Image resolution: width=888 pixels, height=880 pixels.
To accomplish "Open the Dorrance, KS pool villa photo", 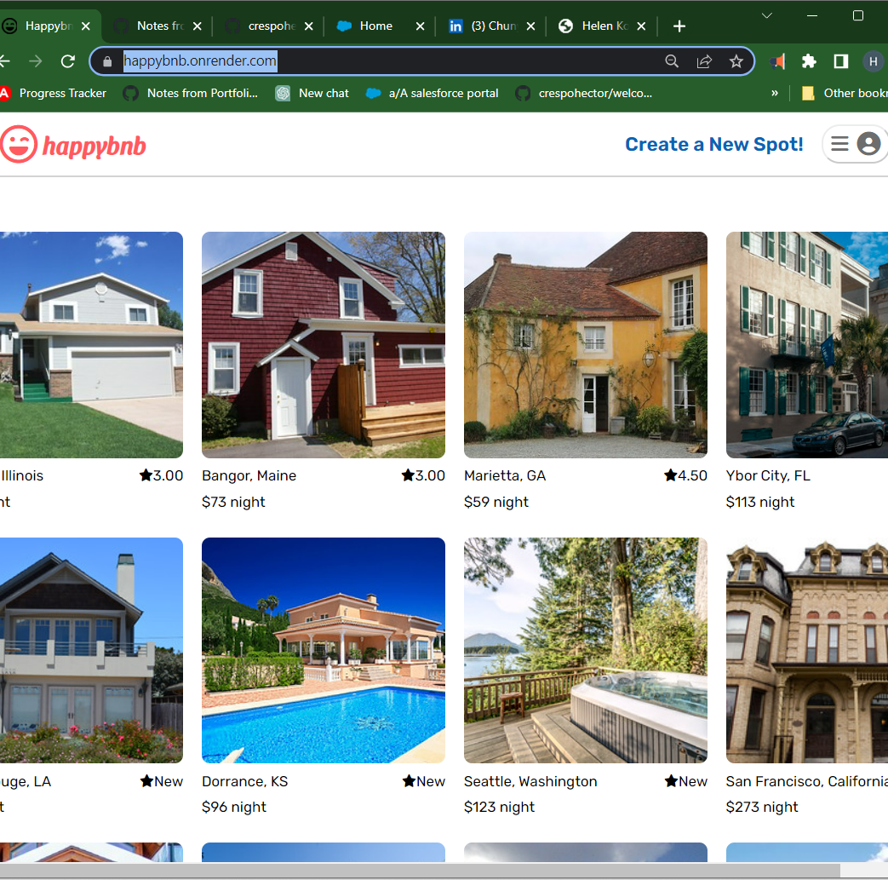I will click(324, 650).
